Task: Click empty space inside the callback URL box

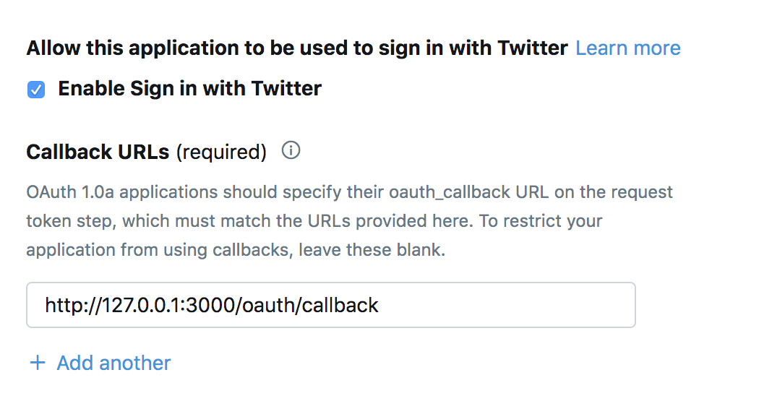Action: [x=507, y=305]
